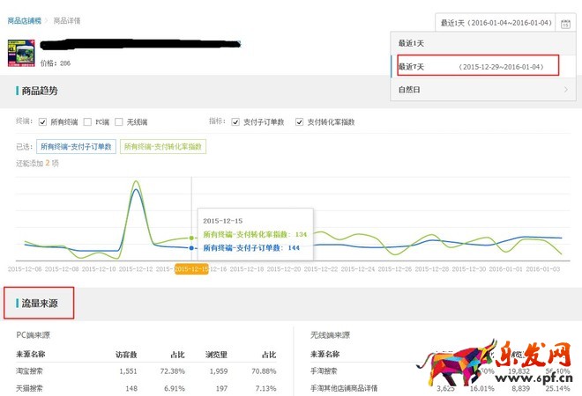Remove the blue 所有终端-支付子订单数 tag

[x=76, y=147]
